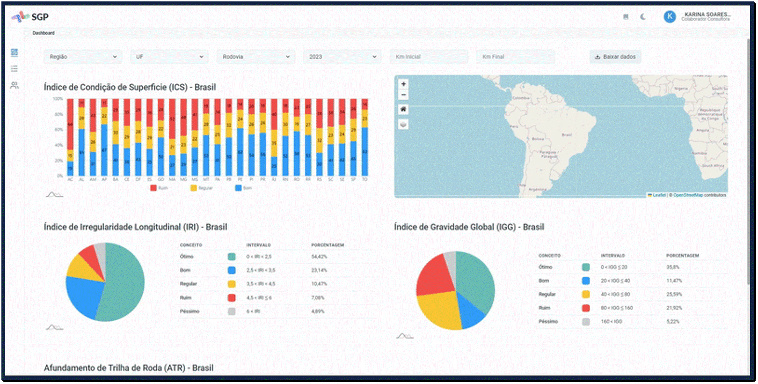Click the Km Inicial input field

point(429,57)
